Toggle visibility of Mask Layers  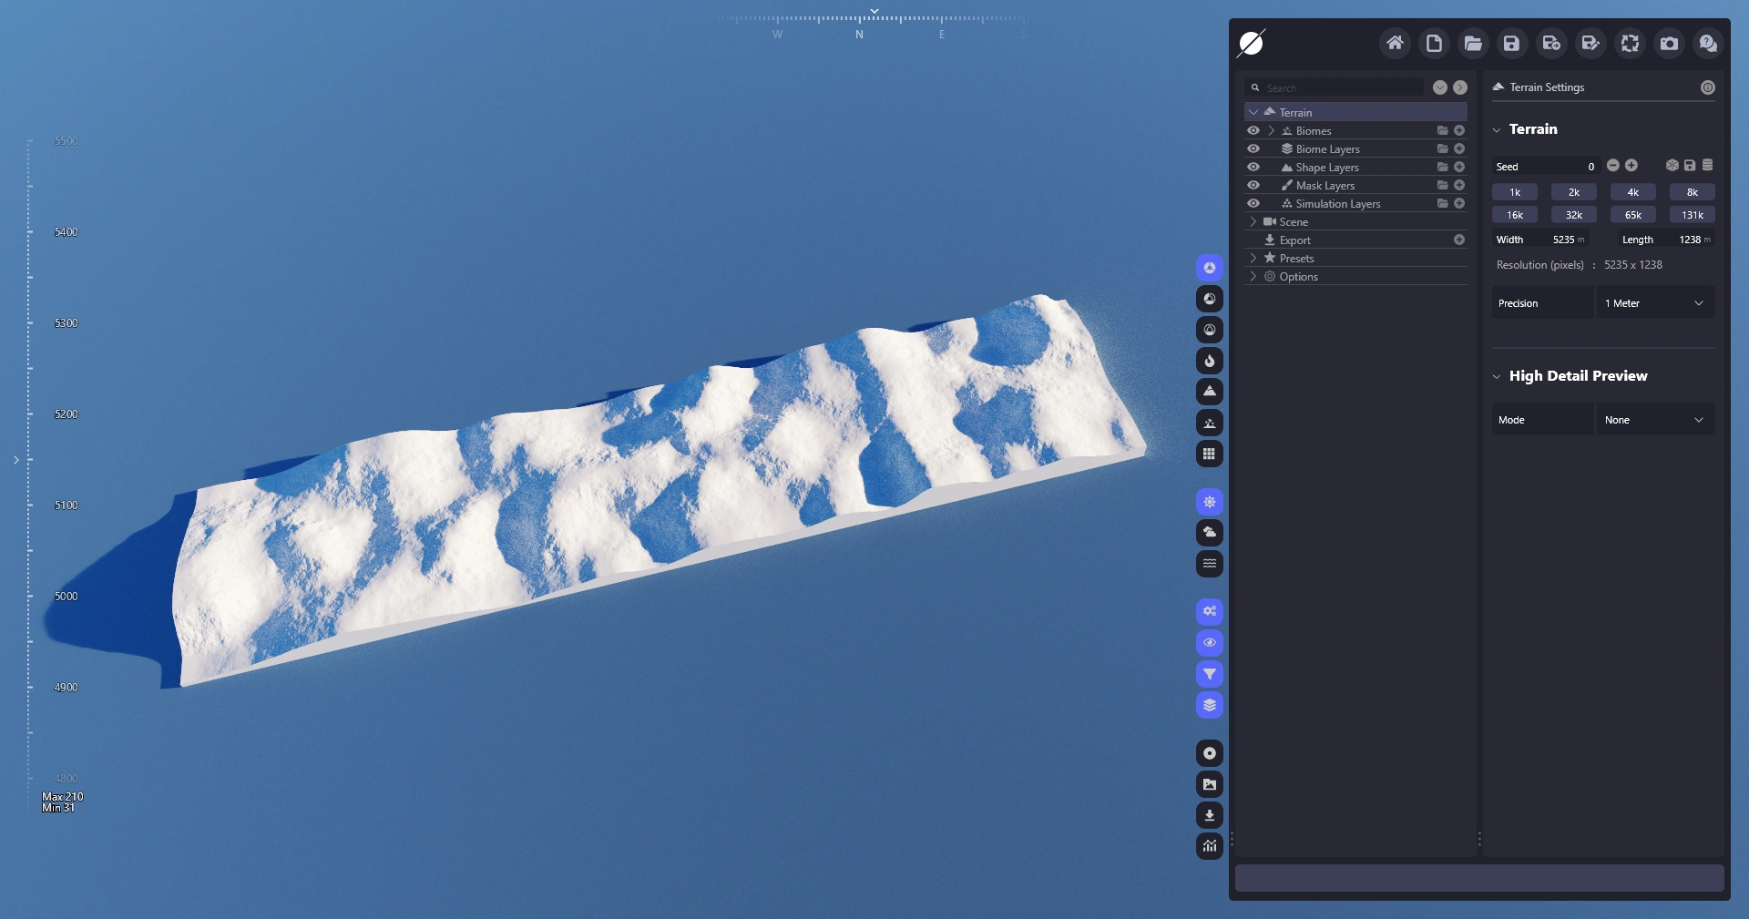[1253, 186]
